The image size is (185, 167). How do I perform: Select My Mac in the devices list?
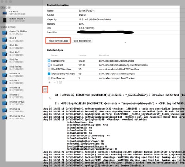(x=21, y=13)
